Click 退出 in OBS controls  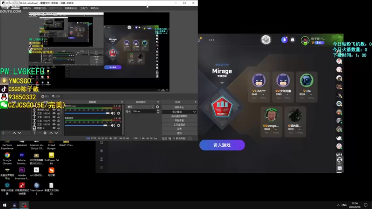pyautogui.click(x=179, y=133)
